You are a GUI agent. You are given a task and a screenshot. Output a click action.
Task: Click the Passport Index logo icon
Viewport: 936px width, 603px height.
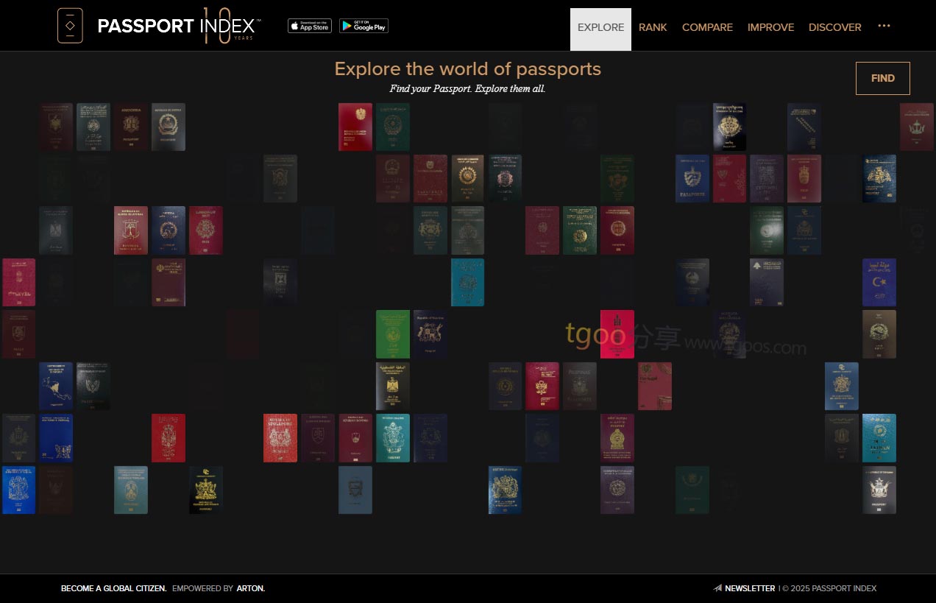[70, 26]
